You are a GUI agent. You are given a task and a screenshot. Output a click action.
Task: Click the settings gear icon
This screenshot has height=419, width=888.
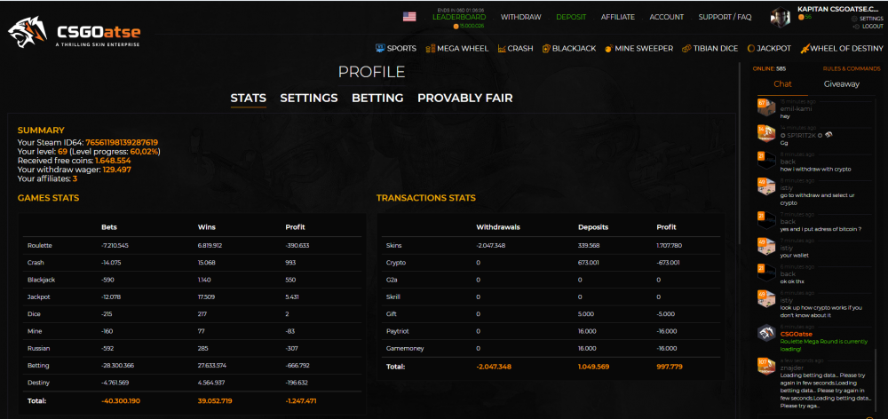tap(855, 19)
